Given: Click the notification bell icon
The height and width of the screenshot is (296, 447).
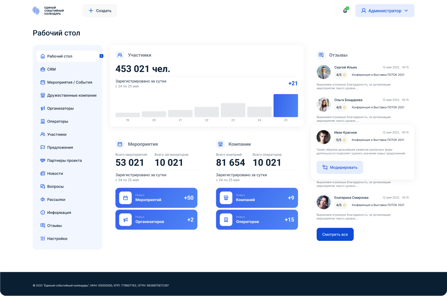Looking at the screenshot, I should pyautogui.click(x=345, y=11).
